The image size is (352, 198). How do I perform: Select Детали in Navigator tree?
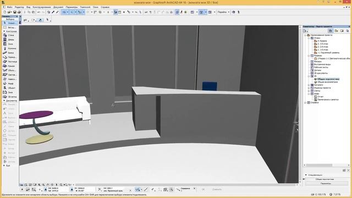pos(317,70)
